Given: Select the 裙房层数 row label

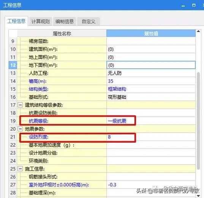Looking at the screenshot, I should [38, 41].
